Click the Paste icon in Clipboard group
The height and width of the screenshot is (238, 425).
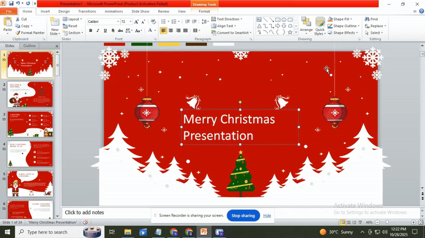tap(7, 22)
